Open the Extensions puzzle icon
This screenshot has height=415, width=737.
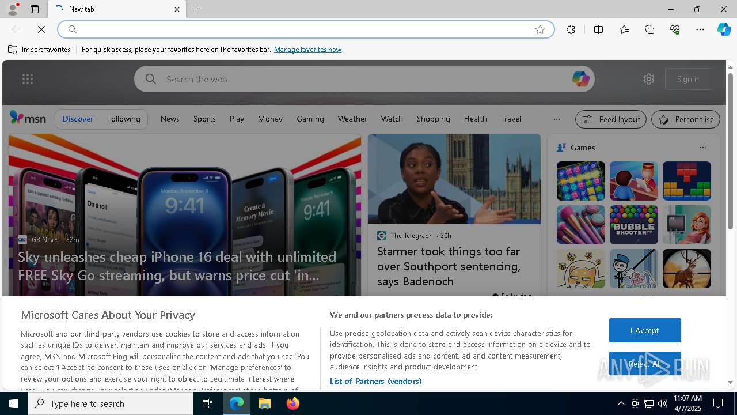click(x=571, y=29)
